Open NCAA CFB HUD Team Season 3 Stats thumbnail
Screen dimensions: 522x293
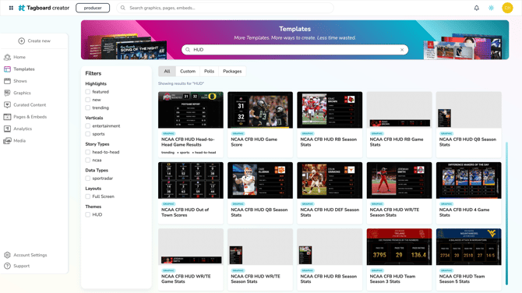[399, 247]
